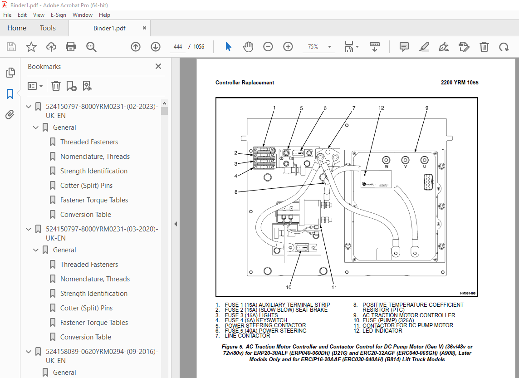Click the Save file icon
This screenshot has height=378, width=519.
(11, 47)
